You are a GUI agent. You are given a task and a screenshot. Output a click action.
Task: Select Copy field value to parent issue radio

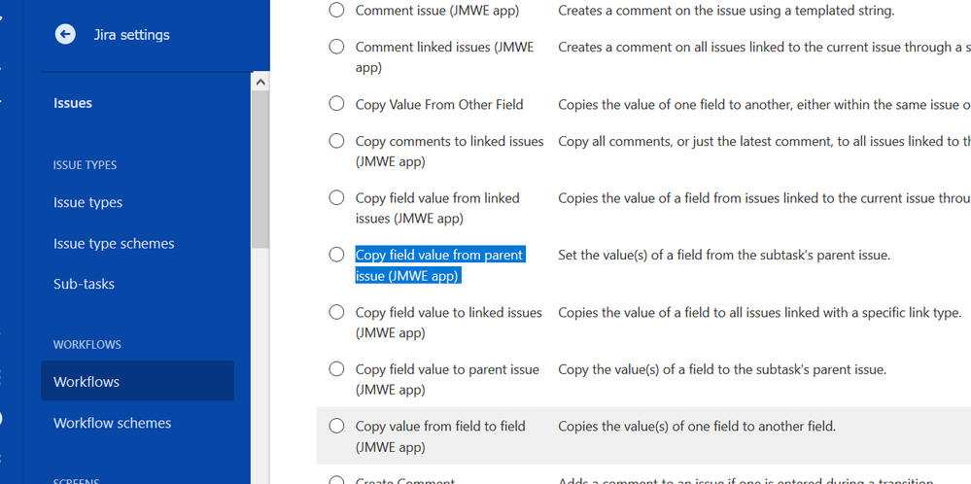point(336,369)
